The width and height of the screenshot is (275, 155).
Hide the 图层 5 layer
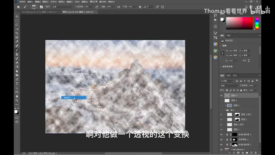coord(221,96)
